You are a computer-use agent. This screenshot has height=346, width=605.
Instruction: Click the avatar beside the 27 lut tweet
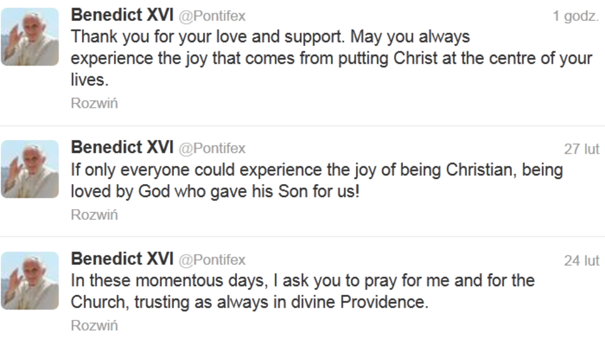coord(30,170)
